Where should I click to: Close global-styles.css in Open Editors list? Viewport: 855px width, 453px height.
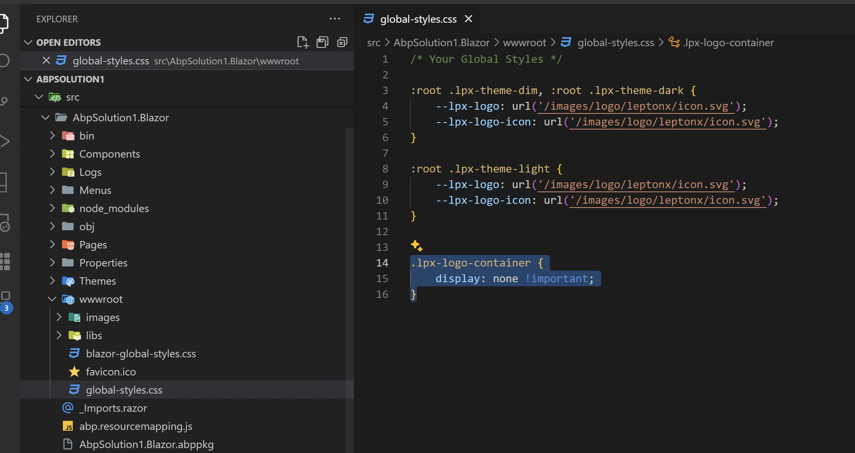click(46, 61)
